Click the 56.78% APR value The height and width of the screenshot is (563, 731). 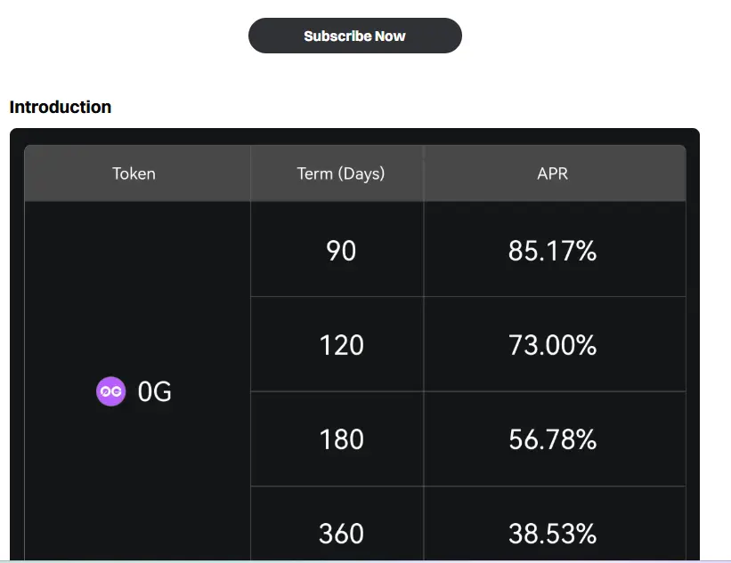[x=552, y=439]
